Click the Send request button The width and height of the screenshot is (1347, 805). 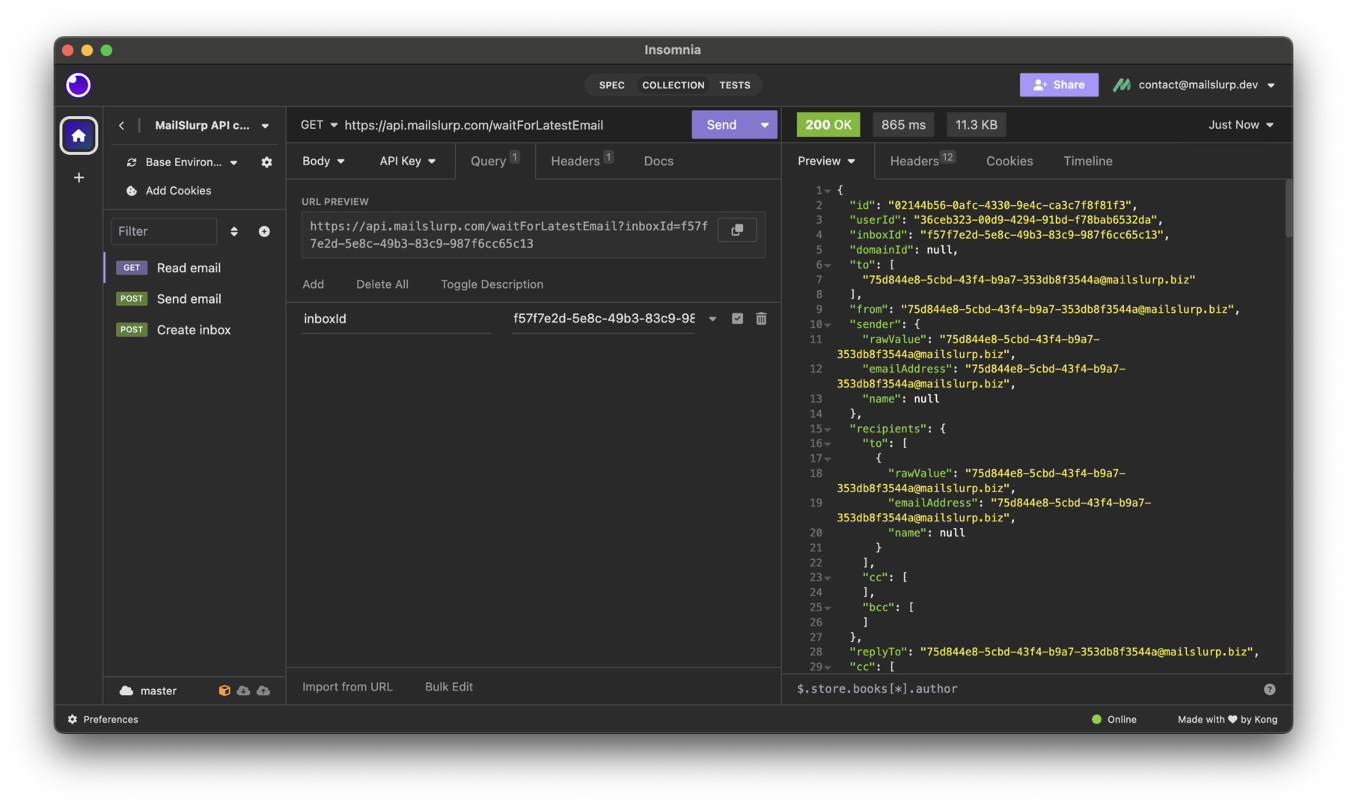pos(721,125)
